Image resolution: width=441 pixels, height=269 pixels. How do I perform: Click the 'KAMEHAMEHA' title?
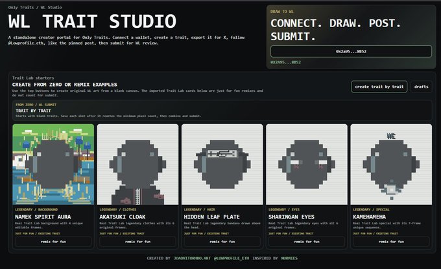pos(369,217)
